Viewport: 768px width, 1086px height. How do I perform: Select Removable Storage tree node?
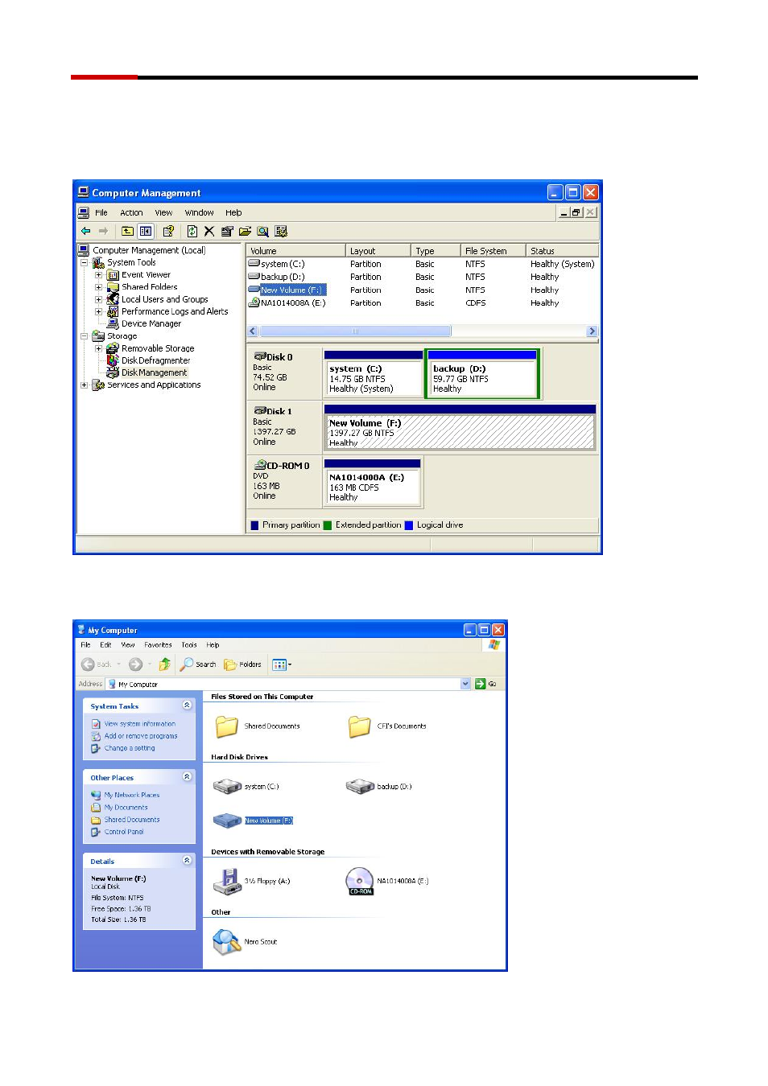(x=158, y=348)
